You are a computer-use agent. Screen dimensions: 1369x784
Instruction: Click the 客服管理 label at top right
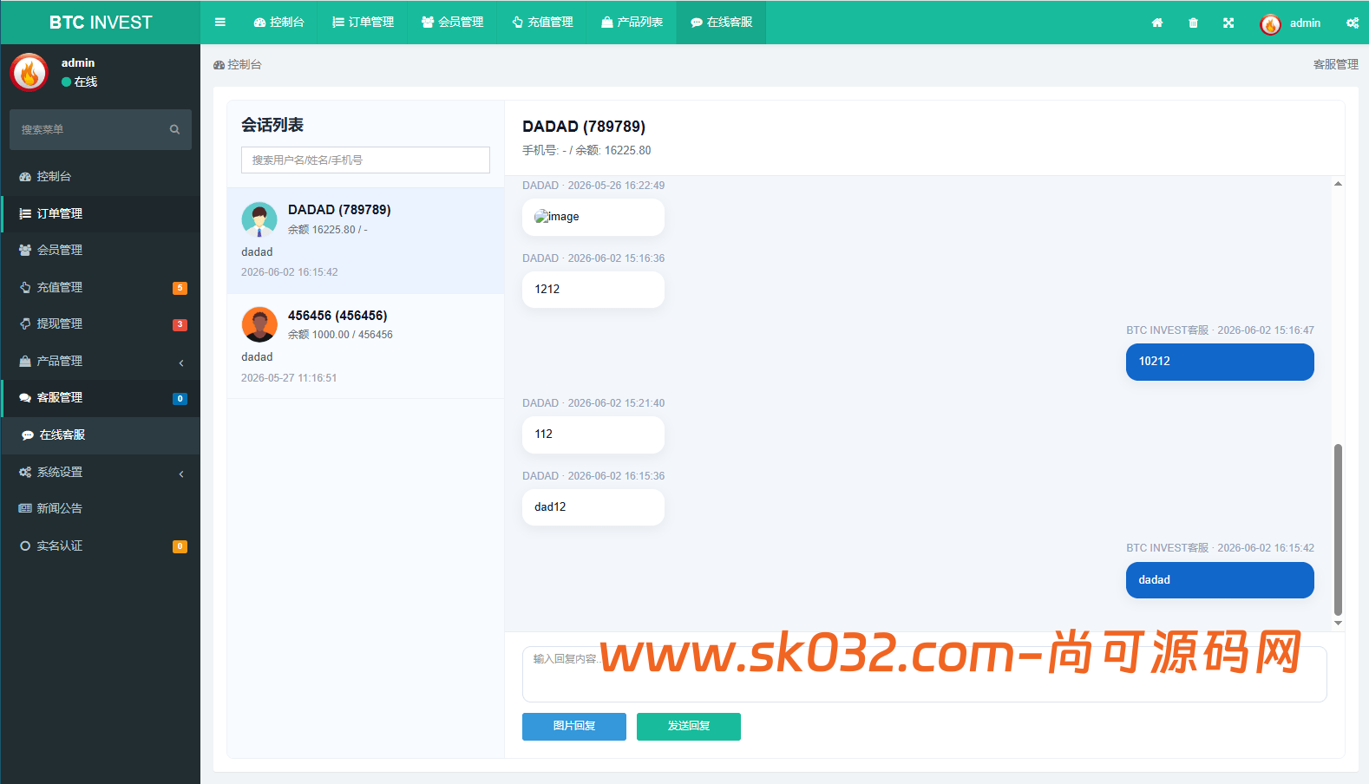(1335, 65)
